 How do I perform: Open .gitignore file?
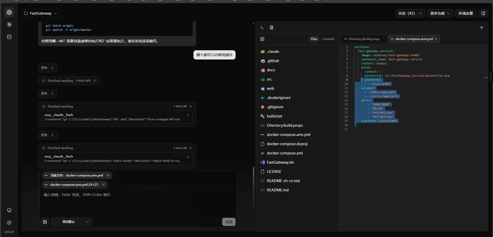click(x=297, y=107)
